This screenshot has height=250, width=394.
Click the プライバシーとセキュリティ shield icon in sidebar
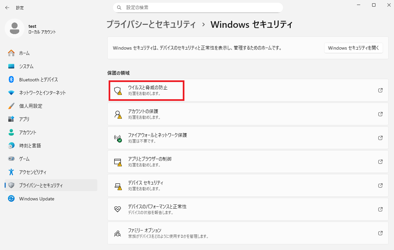[11, 185]
